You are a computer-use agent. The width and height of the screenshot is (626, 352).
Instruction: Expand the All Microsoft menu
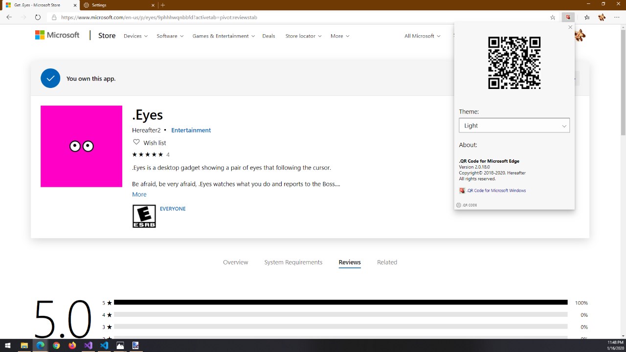(x=423, y=36)
